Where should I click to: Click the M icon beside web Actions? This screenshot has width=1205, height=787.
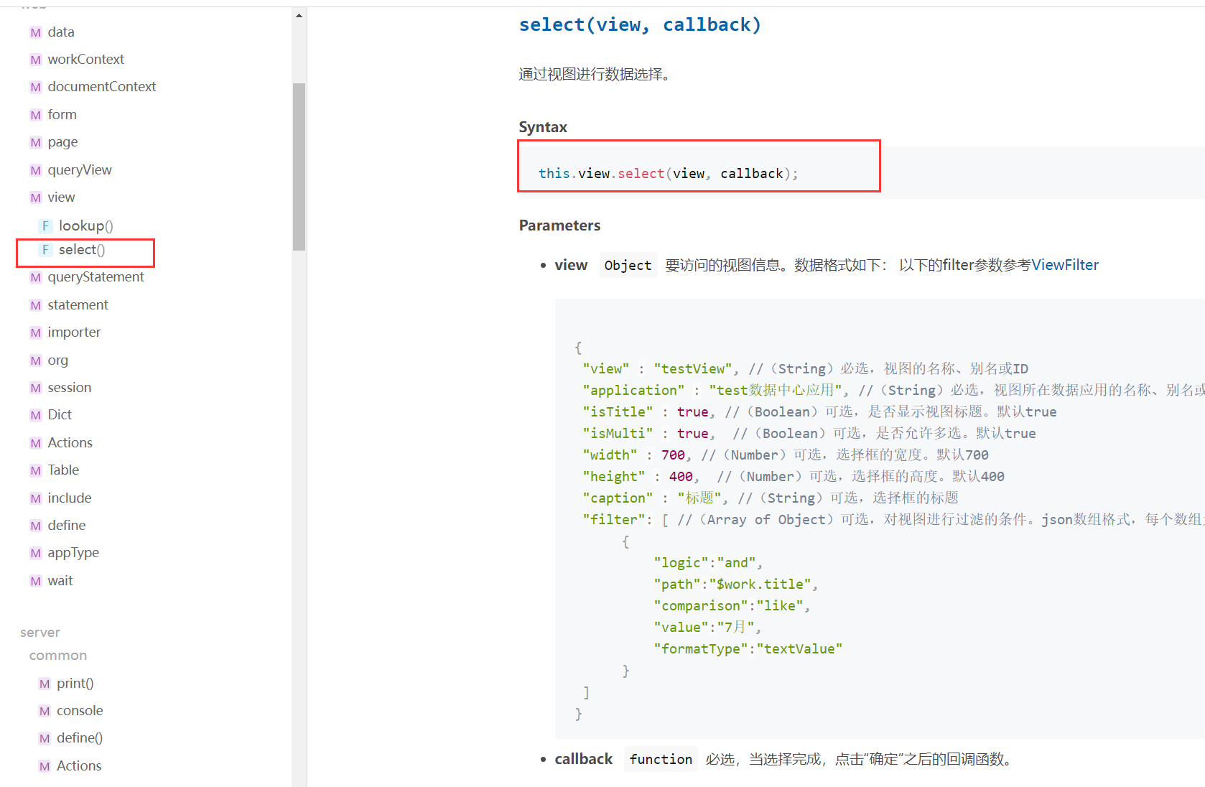pos(35,443)
